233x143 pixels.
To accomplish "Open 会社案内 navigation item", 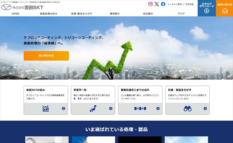I will click(148, 14).
